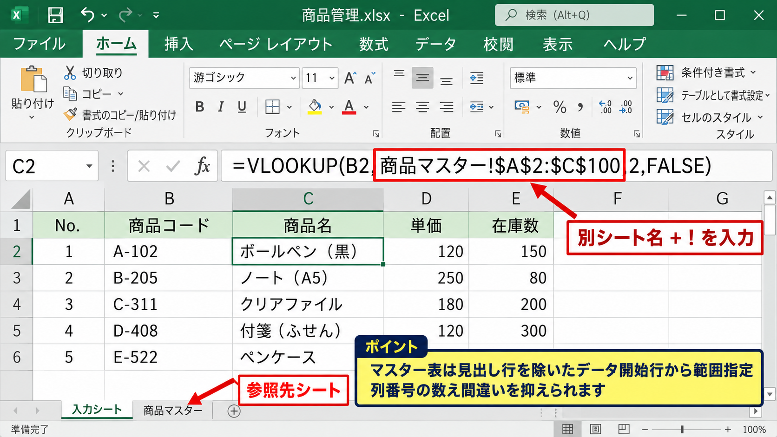
Task: Click the bottom align icon
Action: pyautogui.click(x=447, y=81)
